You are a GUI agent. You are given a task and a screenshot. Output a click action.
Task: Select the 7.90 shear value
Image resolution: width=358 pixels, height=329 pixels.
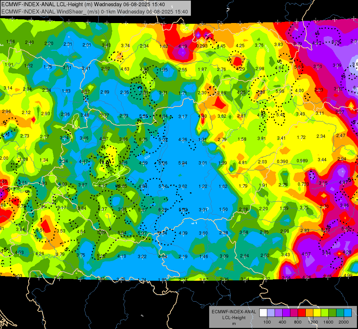(x=261, y=92)
